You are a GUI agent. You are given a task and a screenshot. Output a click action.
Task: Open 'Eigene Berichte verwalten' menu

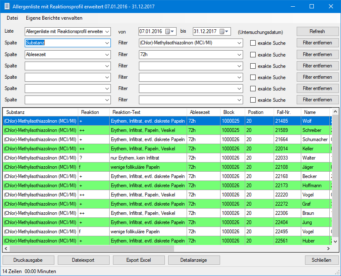pyautogui.click(x=54, y=18)
